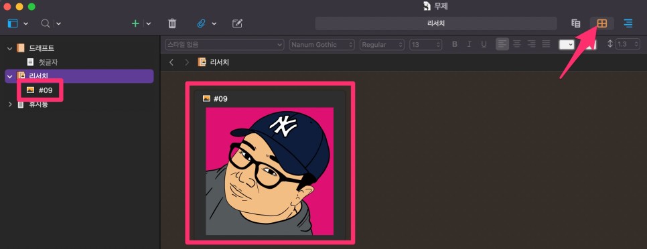Viewport: 647px width, 249px height.
Task: Open the 1.3 line spacing selector
Action: point(628,44)
